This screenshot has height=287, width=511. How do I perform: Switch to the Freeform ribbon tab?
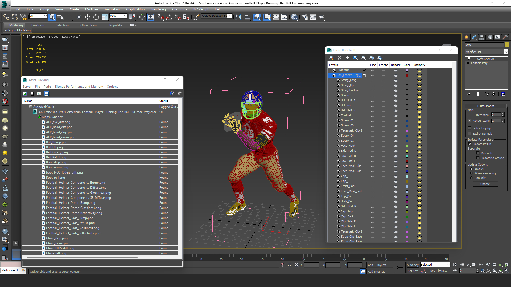click(38, 25)
